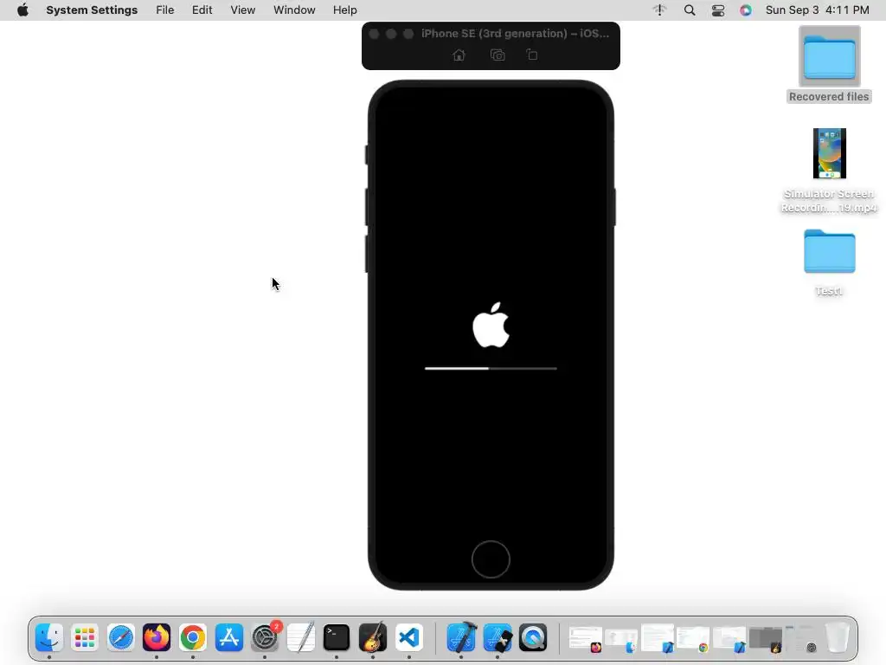
Task: Restore the minimized System Settings window in Dock
Action: [801, 639]
